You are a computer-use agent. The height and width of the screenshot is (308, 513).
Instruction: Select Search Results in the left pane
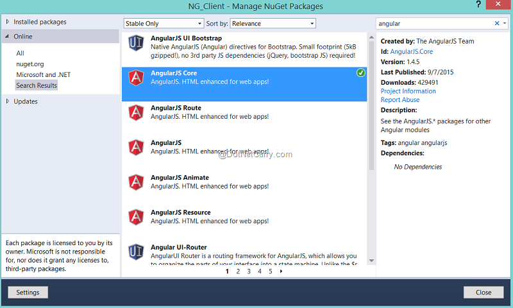point(37,85)
